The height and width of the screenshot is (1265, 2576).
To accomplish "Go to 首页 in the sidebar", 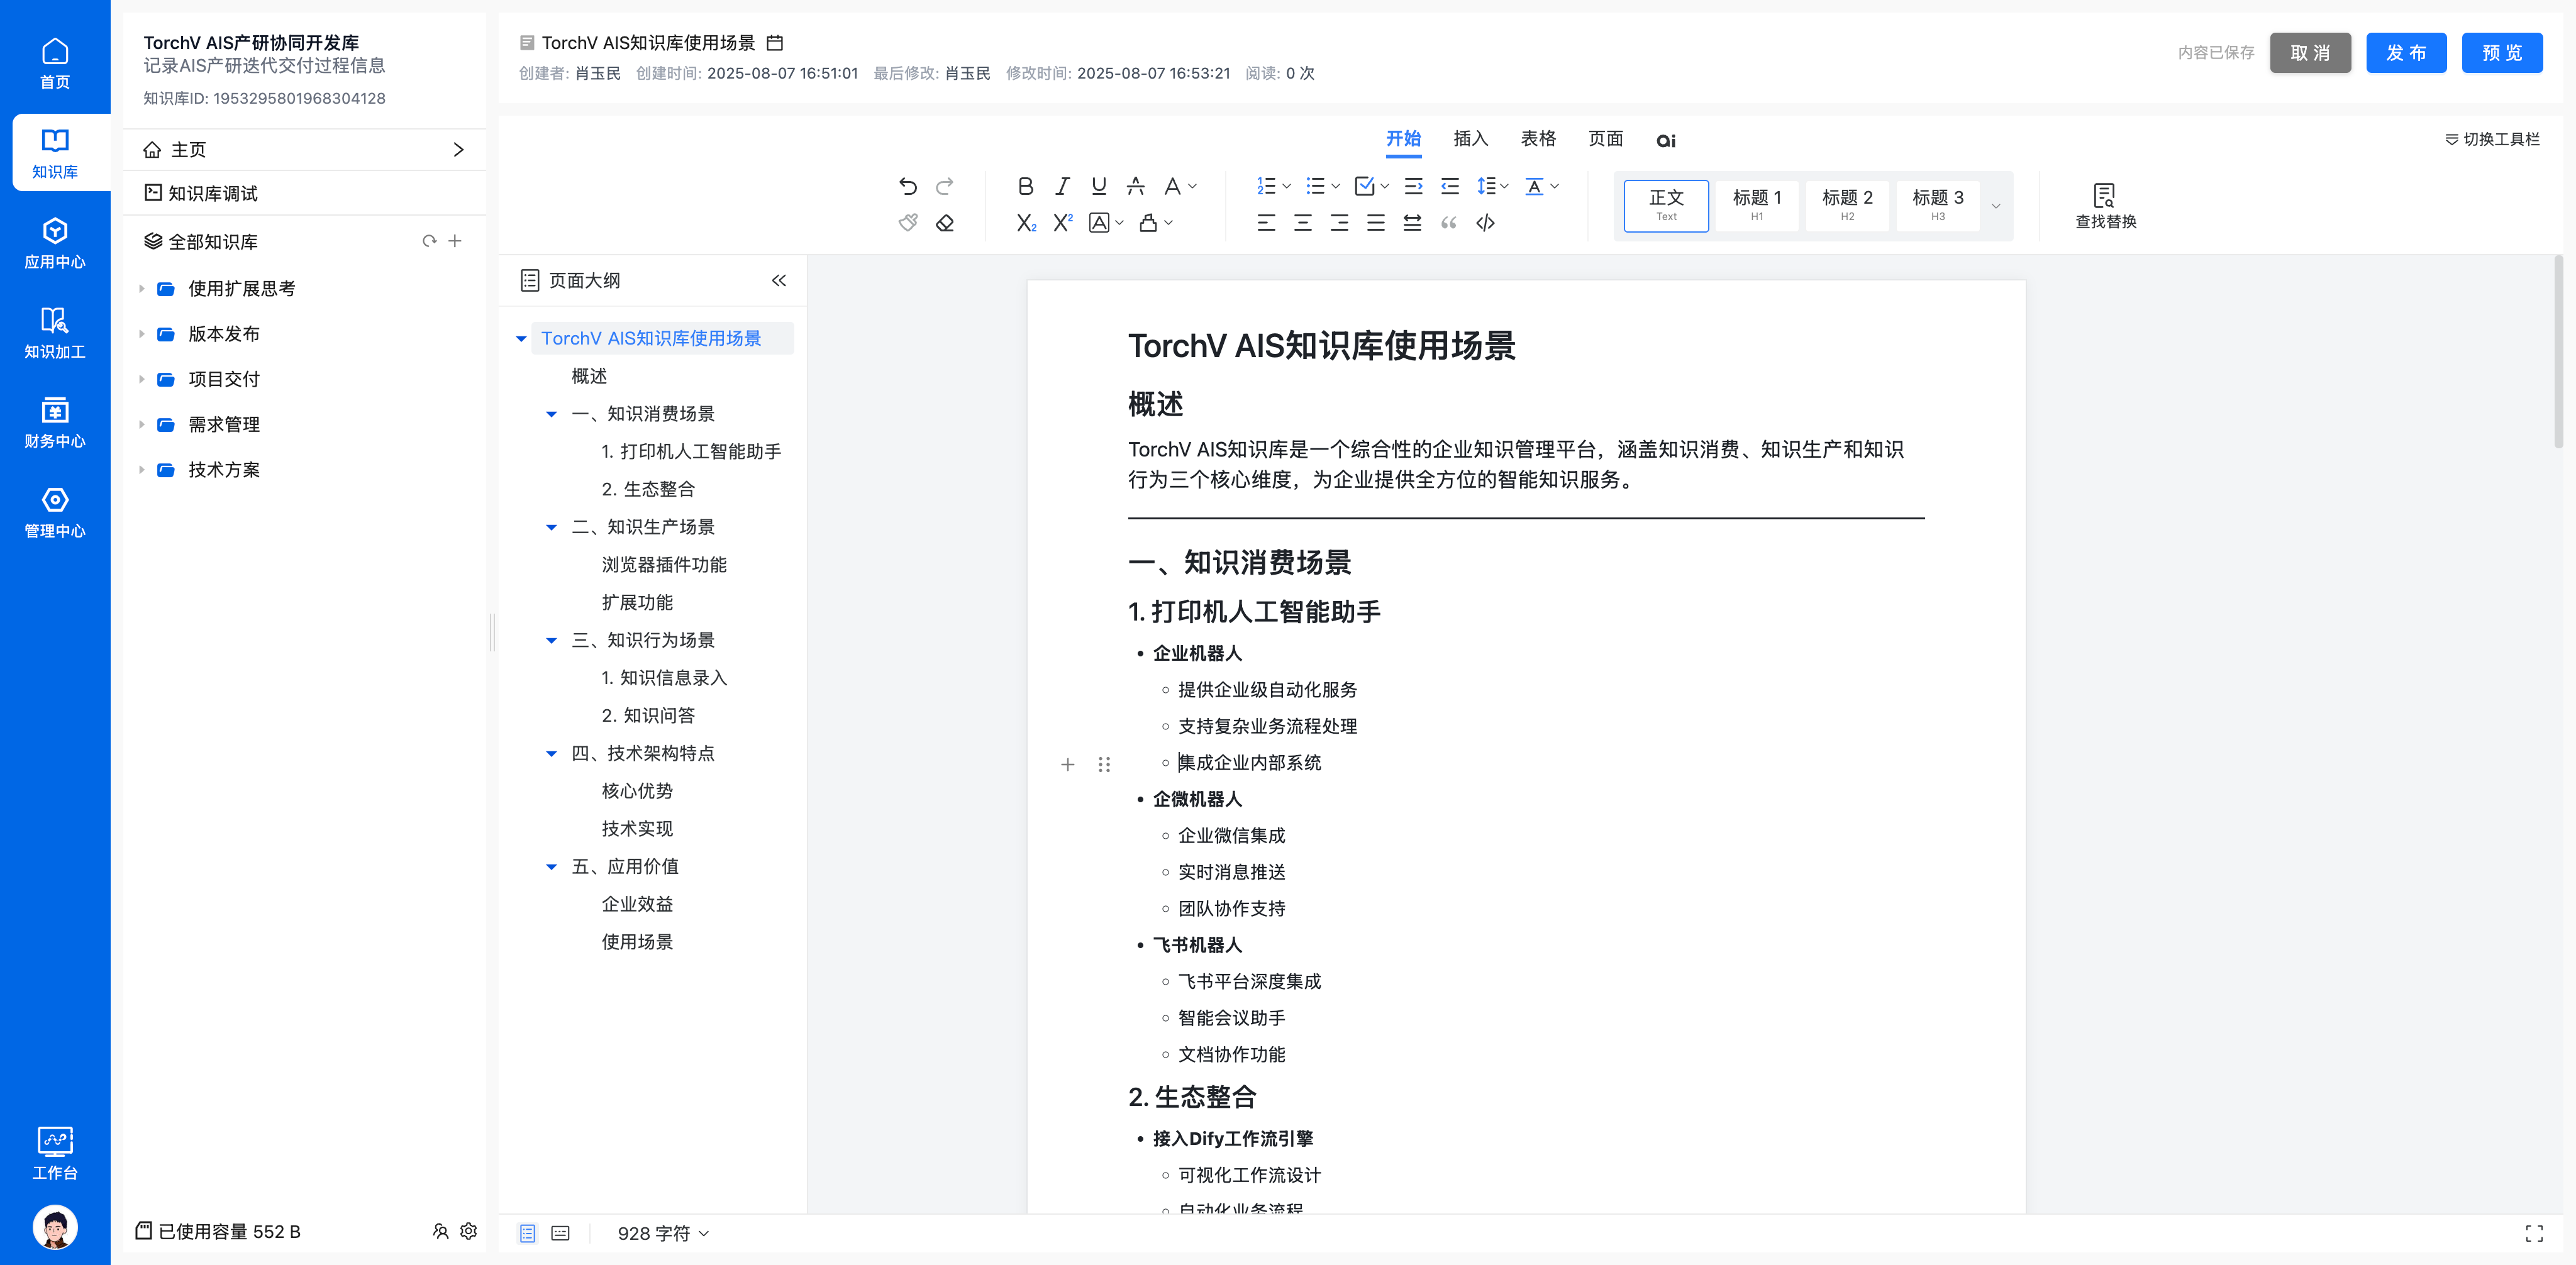I will pyautogui.click(x=55, y=63).
